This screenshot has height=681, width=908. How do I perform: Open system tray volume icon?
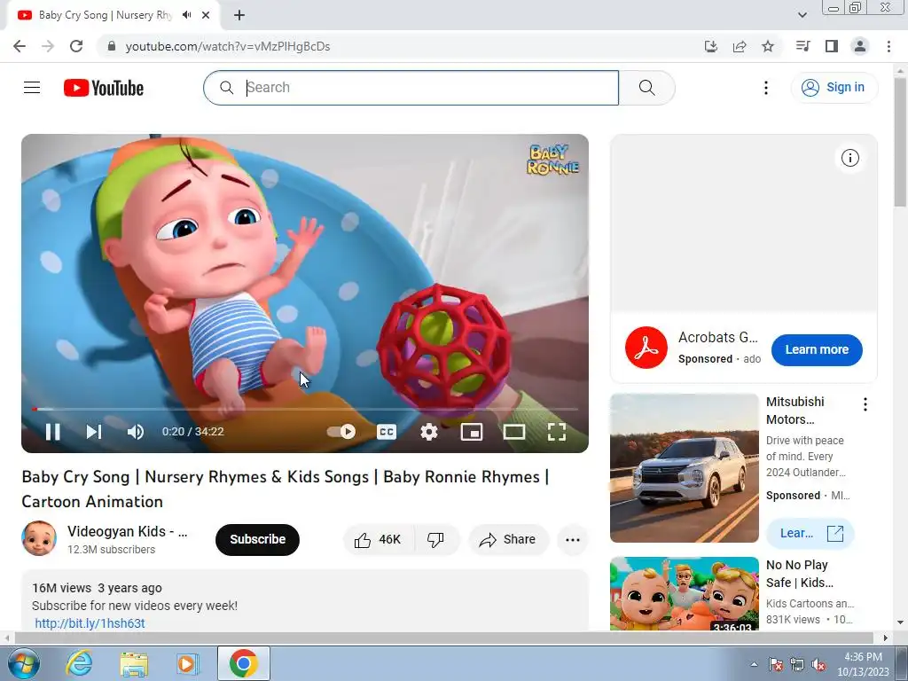coord(818,664)
